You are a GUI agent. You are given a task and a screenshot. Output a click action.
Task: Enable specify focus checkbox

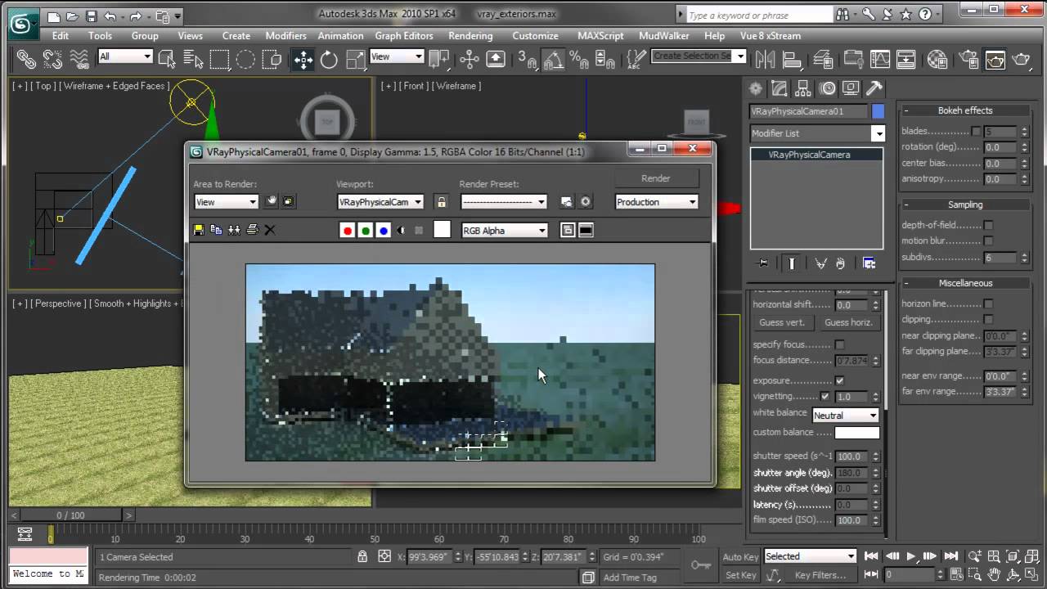pyautogui.click(x=839, y=344)
